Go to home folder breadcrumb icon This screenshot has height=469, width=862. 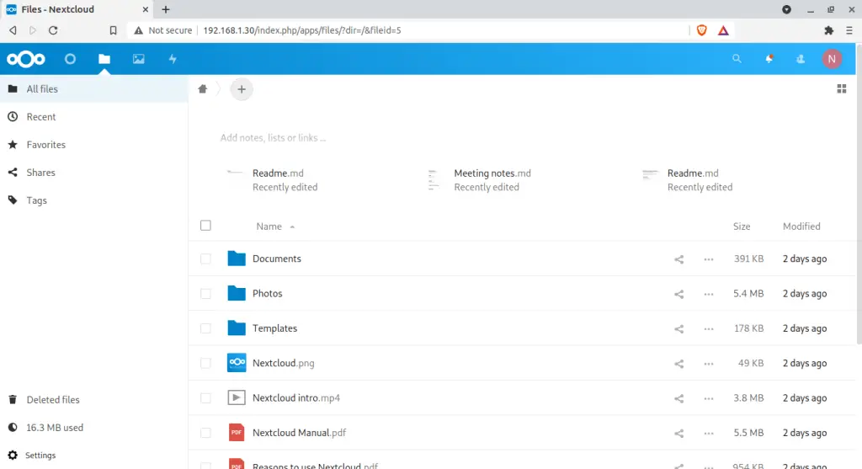point(203,89)
